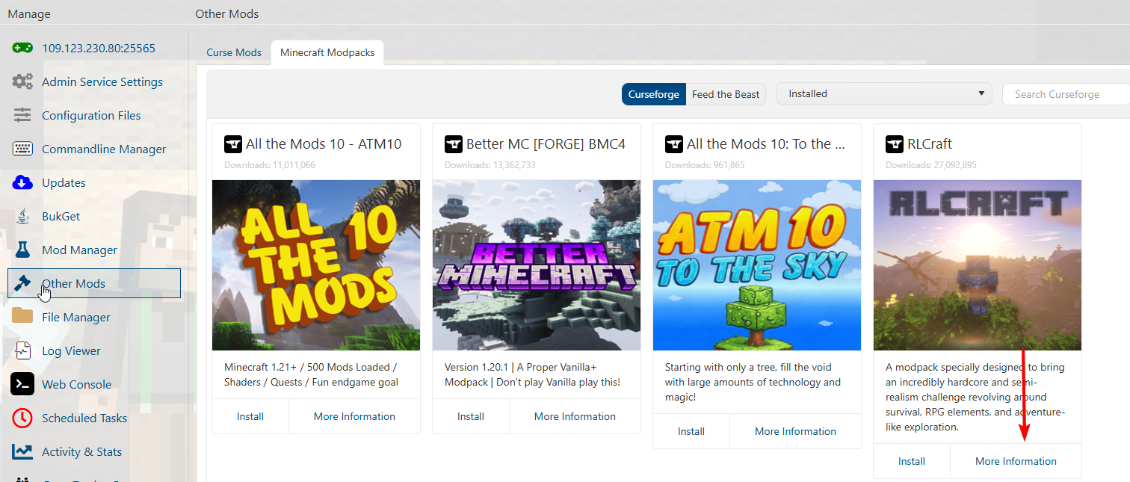
Task: Click the Mod Manager flask icon
Action: click(22, 250)
